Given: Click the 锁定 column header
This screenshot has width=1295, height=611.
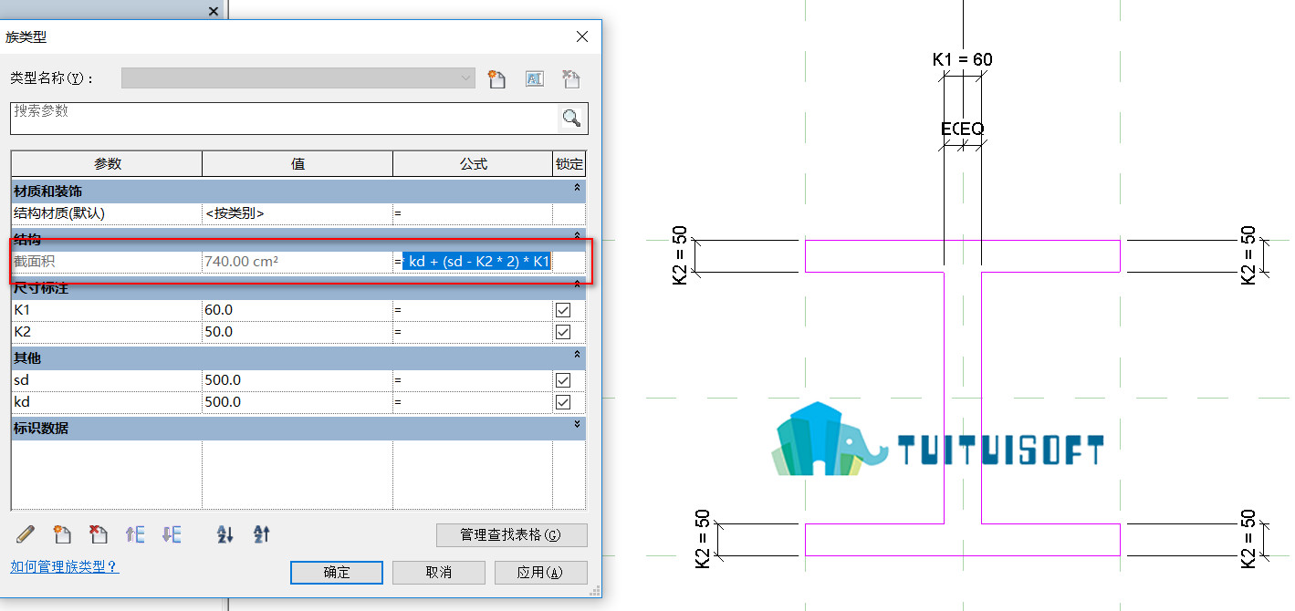Looking at the screenshot, I should click(569, 164).
